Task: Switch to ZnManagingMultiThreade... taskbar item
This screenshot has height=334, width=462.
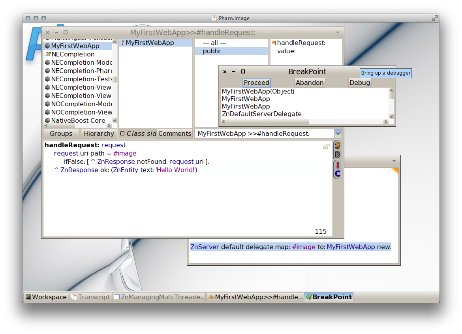Action: (x=159, y=297)
